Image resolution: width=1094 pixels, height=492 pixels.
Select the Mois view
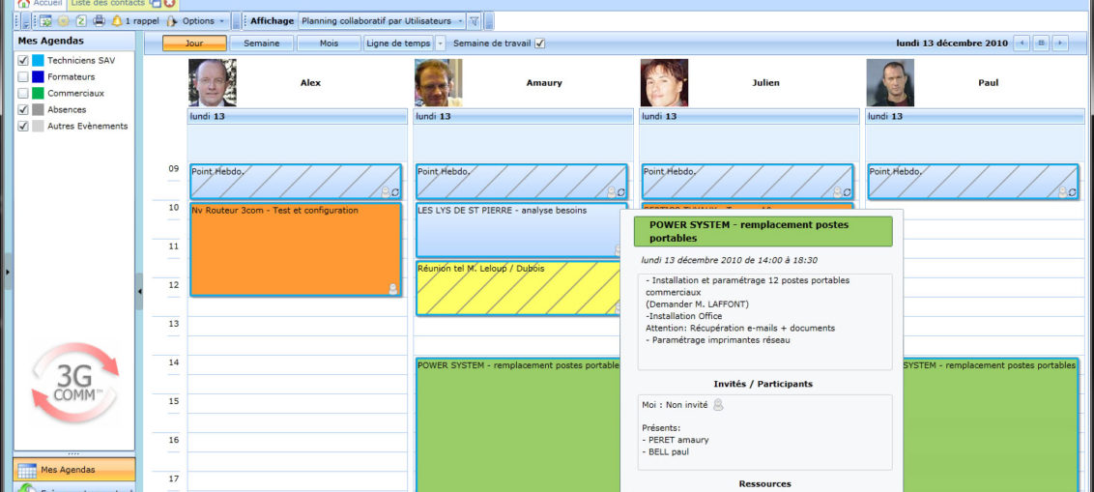pyautogui.click(x=329, y=43)
